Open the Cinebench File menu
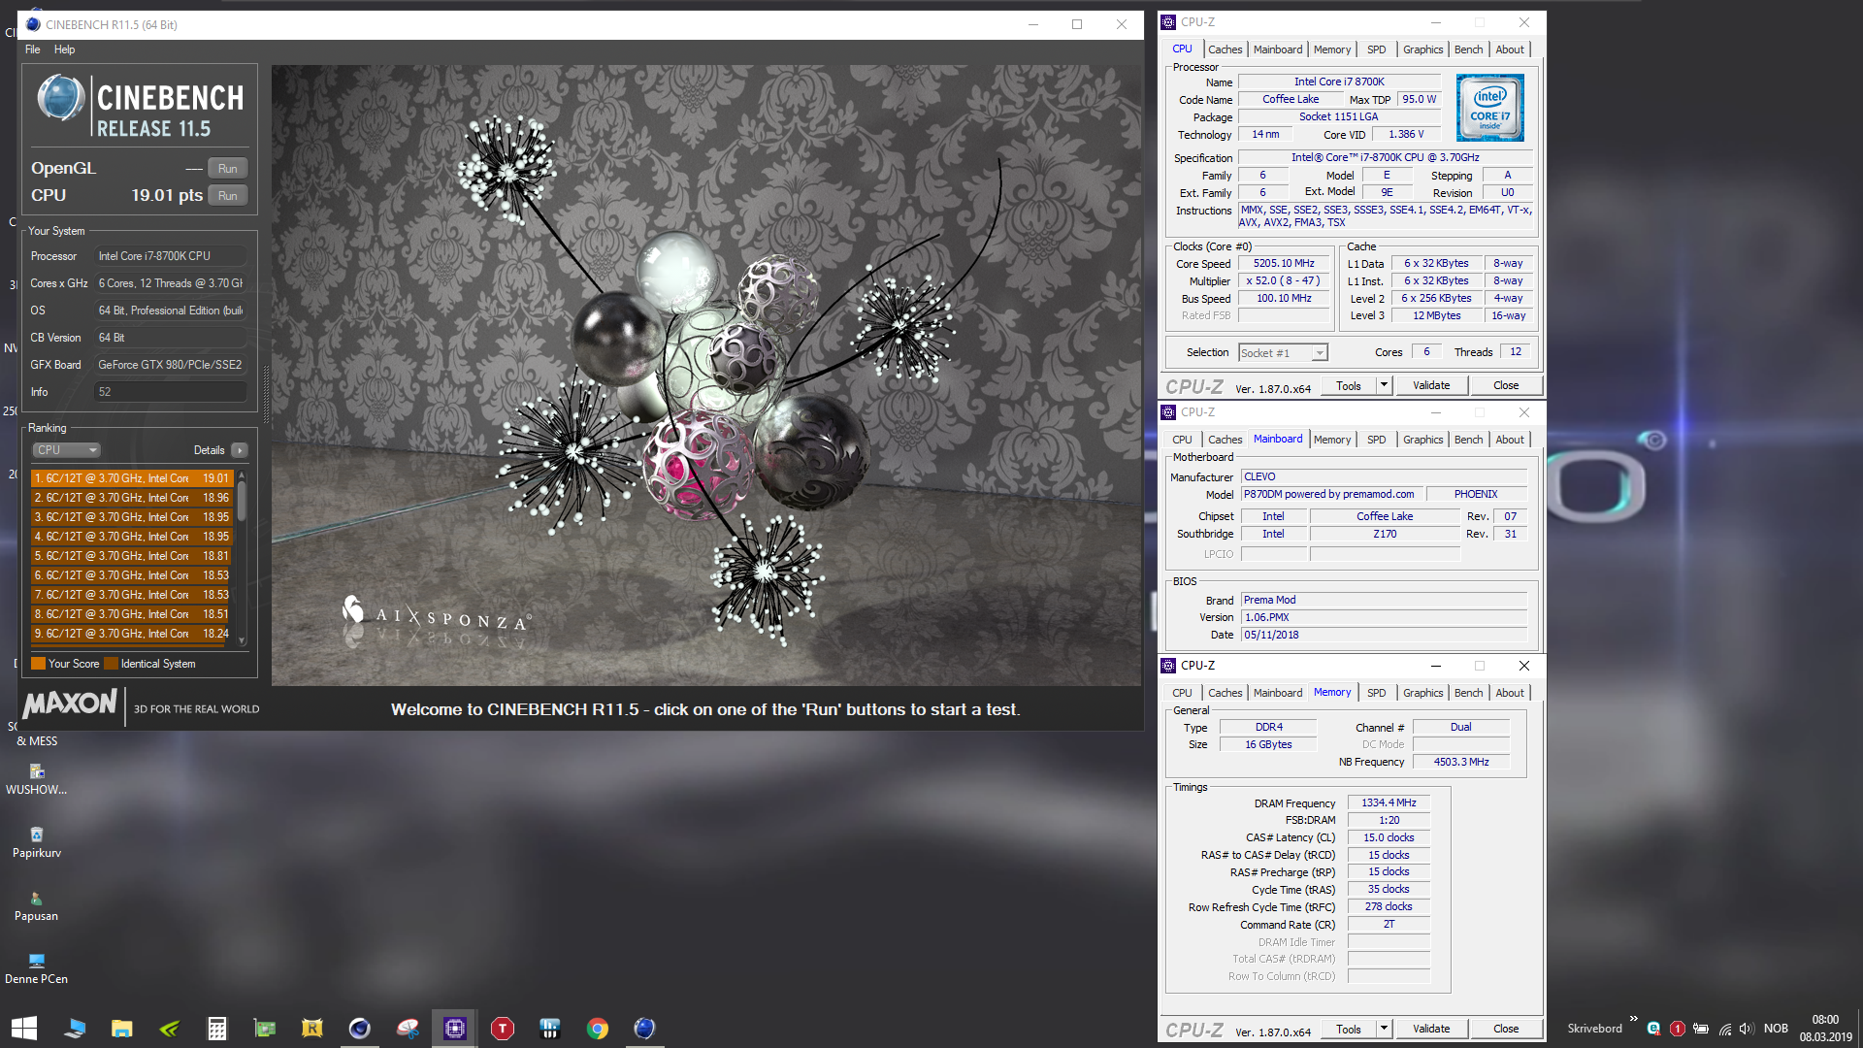The image size is (1863, 1048). click(x=33, y=49)
